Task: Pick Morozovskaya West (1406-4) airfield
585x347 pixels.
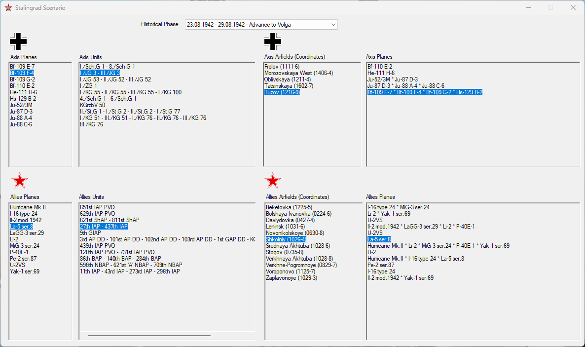Action: (298, 73)
